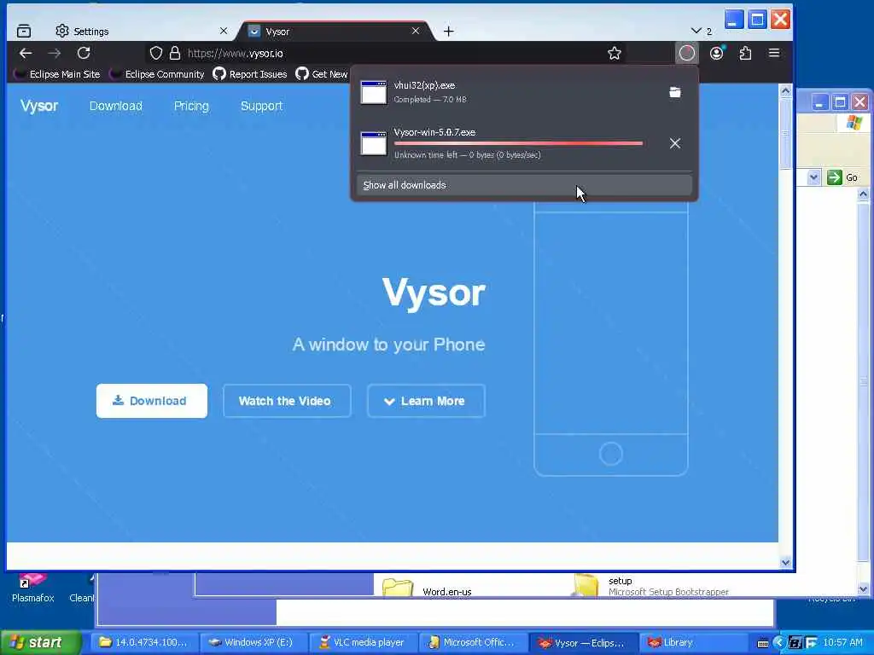Open the Download page in site navigation
Image resolution: width=874 pixels, height=655 pixels.
116,106
